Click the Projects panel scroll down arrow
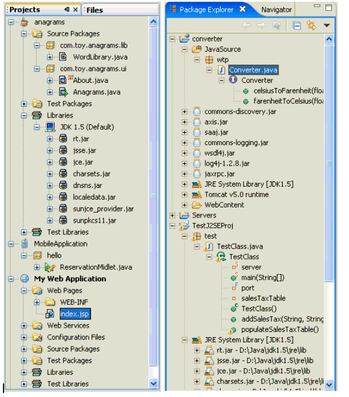 154,383
